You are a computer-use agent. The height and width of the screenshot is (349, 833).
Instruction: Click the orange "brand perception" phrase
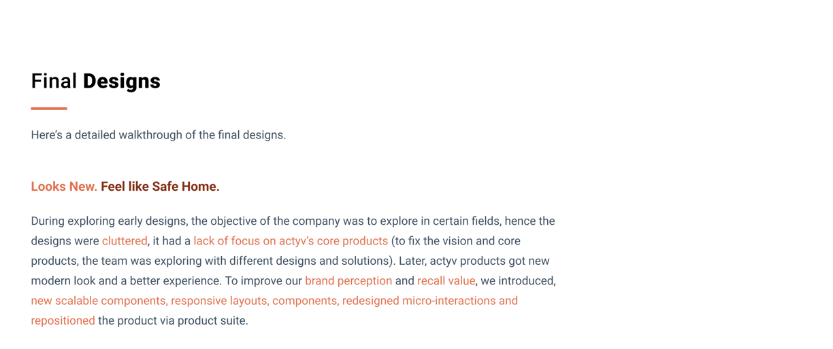click(348, 281)
